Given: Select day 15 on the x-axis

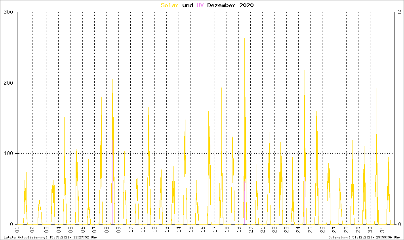Looking at the screenshot, I should [x=191, y=230].
